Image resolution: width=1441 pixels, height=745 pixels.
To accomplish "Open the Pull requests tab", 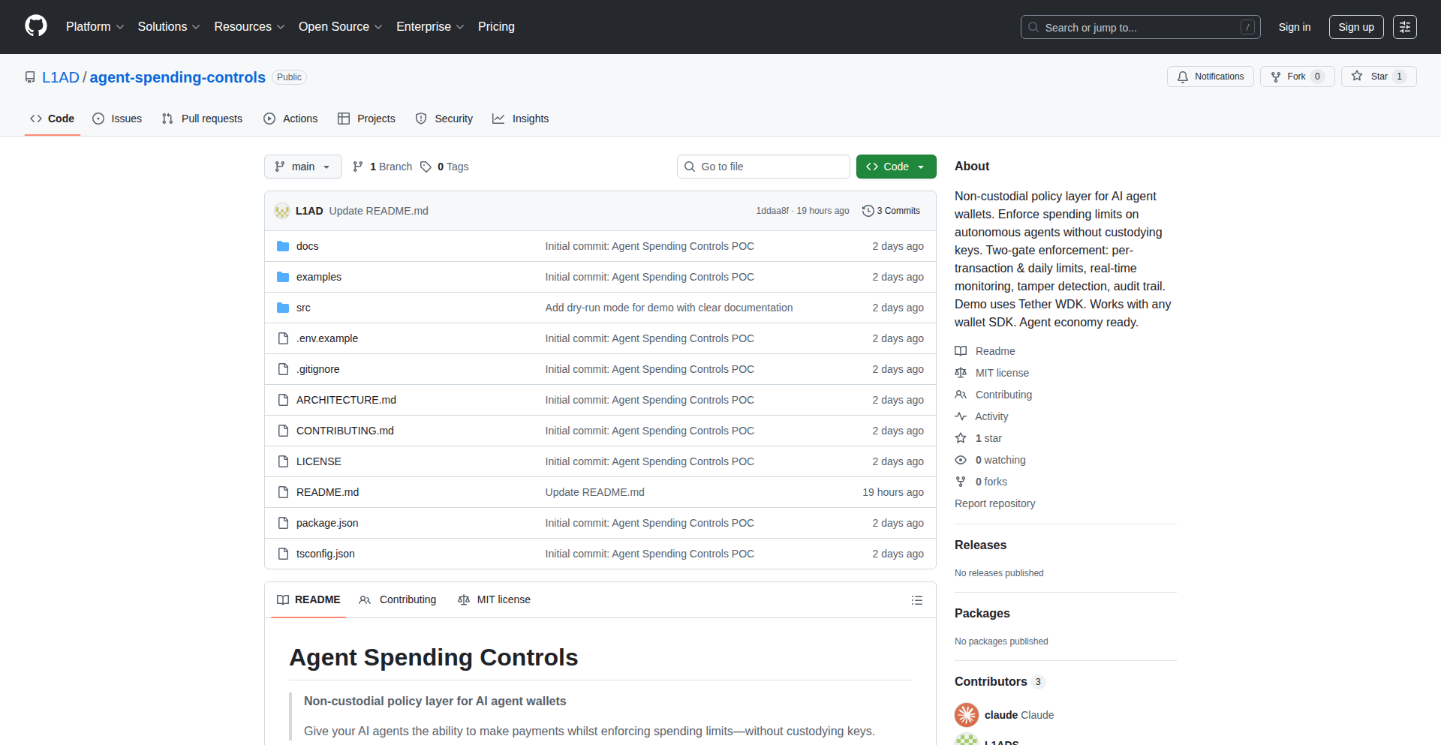I will 203,119.
